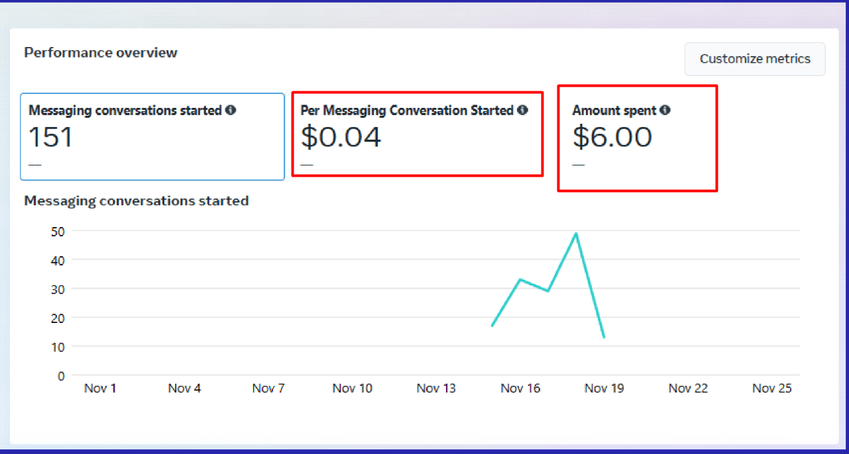The width and height of the screenshot is (849, 454).
Task: Click the chart point at Nov 16
Action: [520, 279]
